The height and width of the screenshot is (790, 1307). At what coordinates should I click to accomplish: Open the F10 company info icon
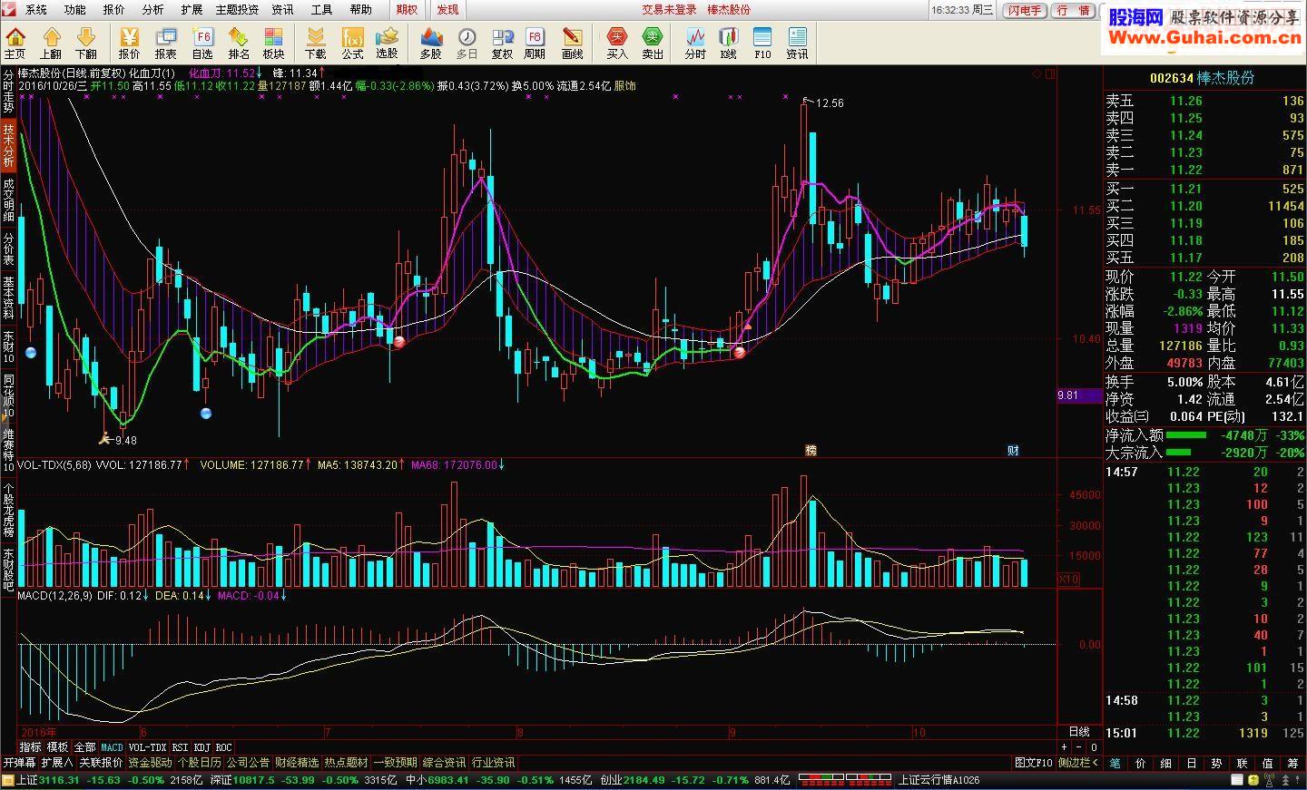762,43
